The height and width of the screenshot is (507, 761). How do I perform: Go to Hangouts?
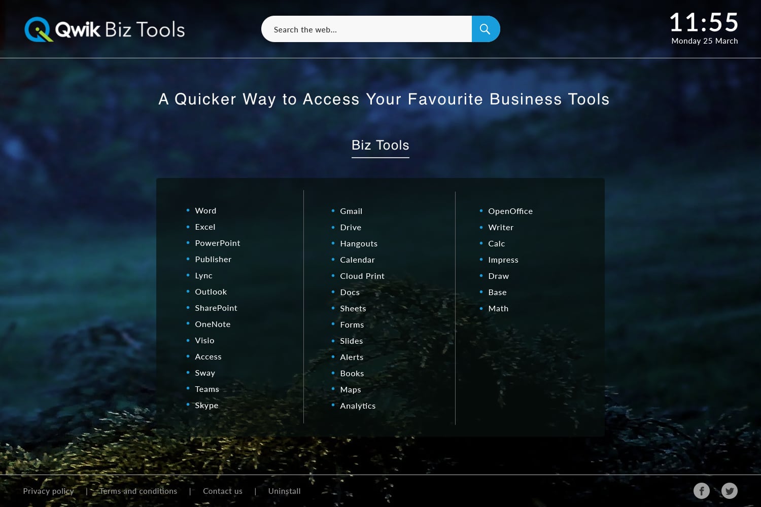pyautogui.click(x=359, y=243)
